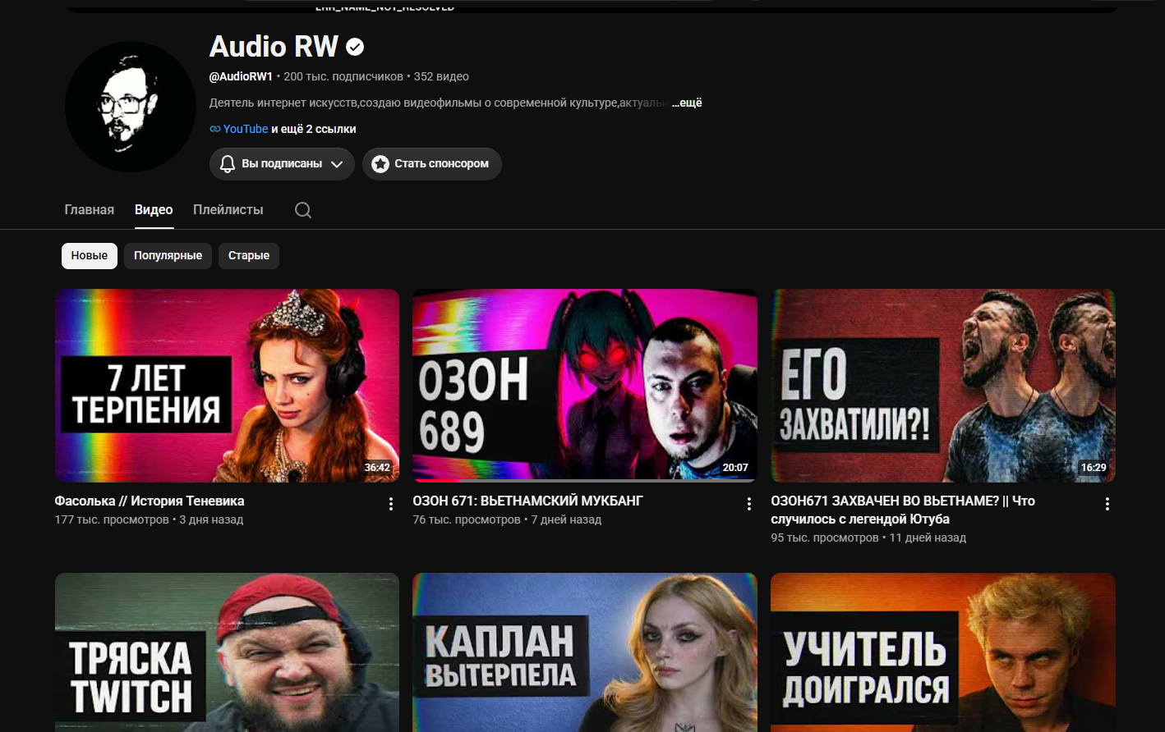This screenshot has width=1165, height=732.
Task: Click the Audio RW channel avatar
Action: (131, 107)
